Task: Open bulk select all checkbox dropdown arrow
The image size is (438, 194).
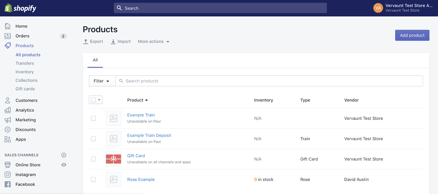Action: (99, 100)
